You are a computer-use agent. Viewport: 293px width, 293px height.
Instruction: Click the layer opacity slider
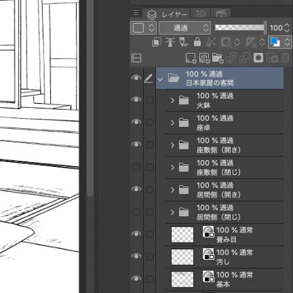(241, 28)
